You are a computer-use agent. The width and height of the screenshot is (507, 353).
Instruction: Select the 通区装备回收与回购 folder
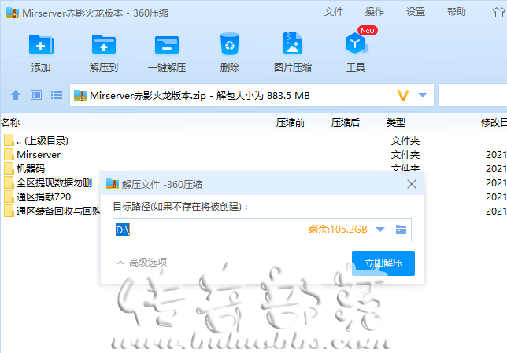pyautogui.click(x=58, y=211)
